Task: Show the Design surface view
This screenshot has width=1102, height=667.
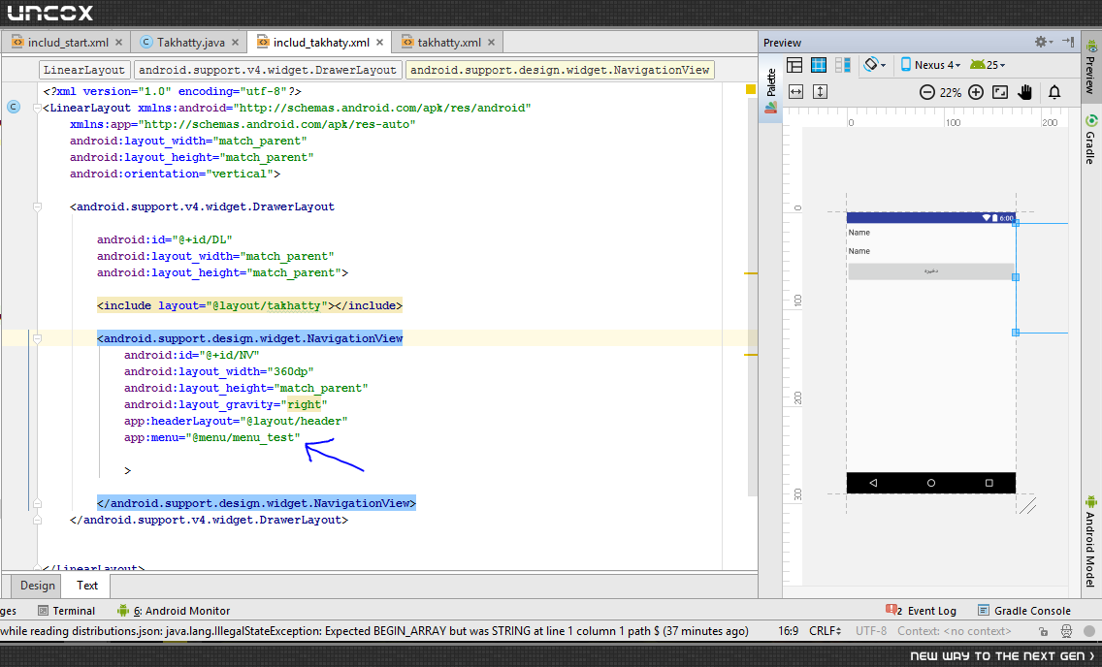Action: click(x=794, y=65)
